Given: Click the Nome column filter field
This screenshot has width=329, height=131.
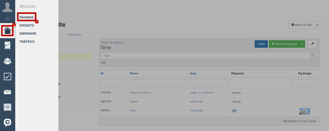Looking at the screenshot, I should coord(158,83).
